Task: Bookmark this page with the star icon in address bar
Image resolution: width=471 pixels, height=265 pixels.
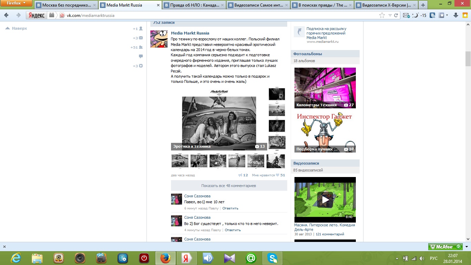Action: point(382,15)
